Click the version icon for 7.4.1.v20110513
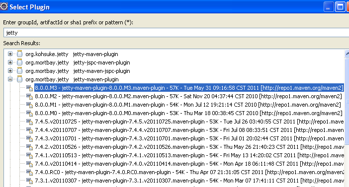This screenshot has width=349, height=187. coord(30,155)
